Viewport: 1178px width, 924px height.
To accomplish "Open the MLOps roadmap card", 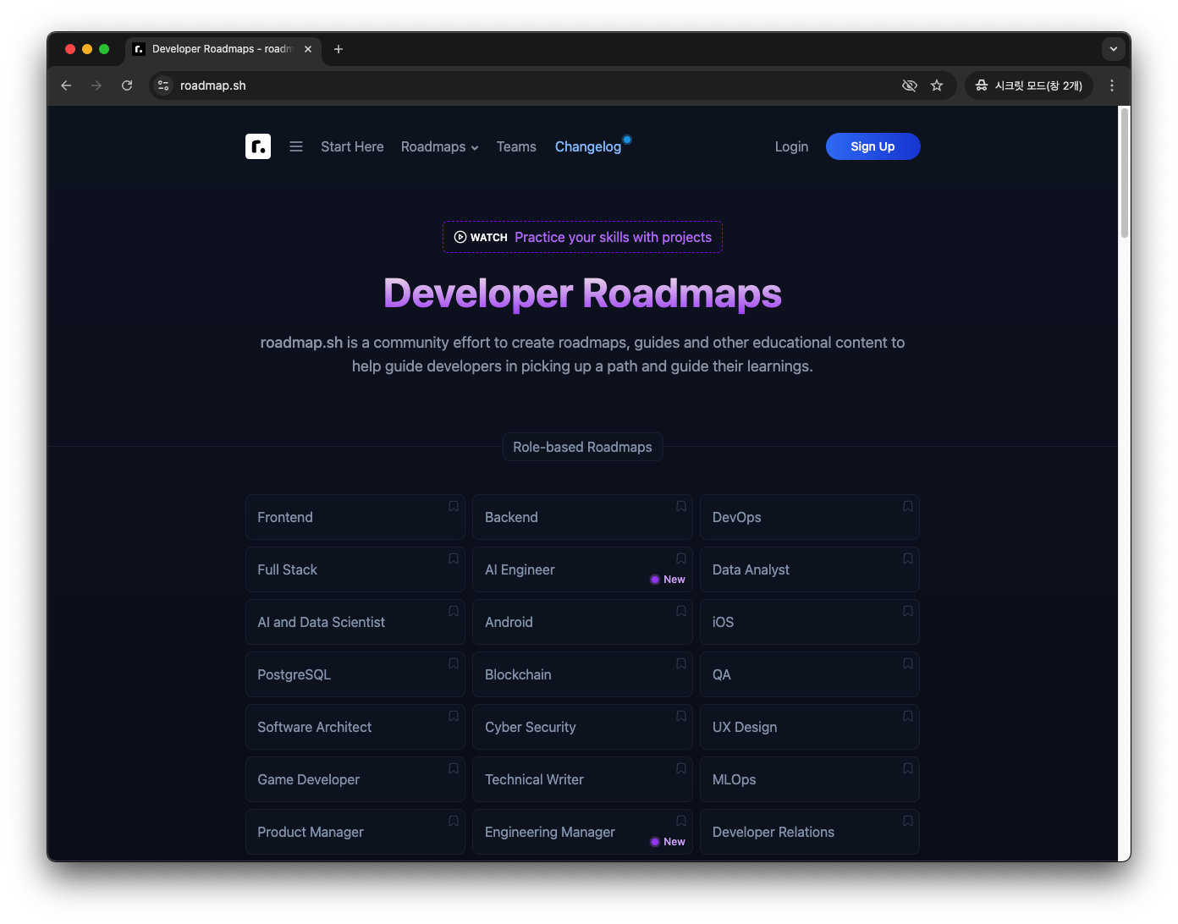I will pos(810,779).
